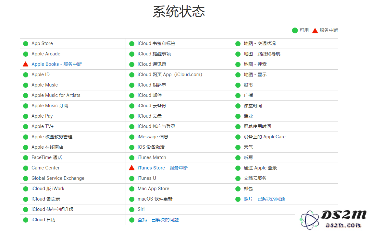Select the iOS 设备激活 row text
Image resolution: width=372 pixels, height=231 pixels.
pos(151,147)
